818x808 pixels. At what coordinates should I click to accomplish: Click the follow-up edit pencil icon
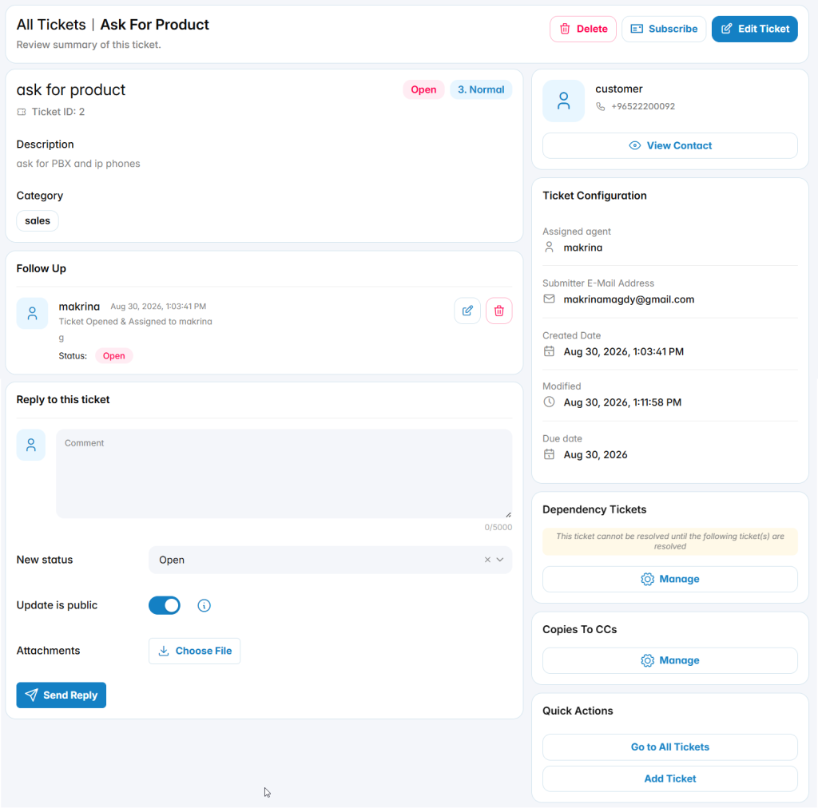click(467, 311)
